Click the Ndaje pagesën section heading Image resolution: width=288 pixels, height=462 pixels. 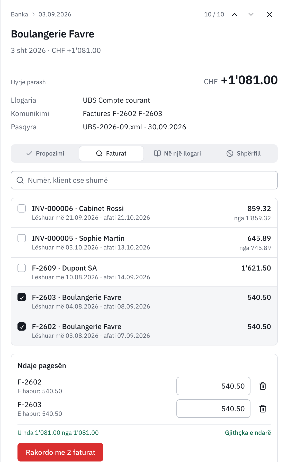(42, 366)
